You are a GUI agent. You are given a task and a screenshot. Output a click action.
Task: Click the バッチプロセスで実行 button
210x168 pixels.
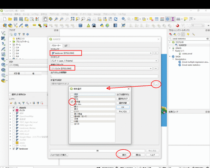coord(59,155)
